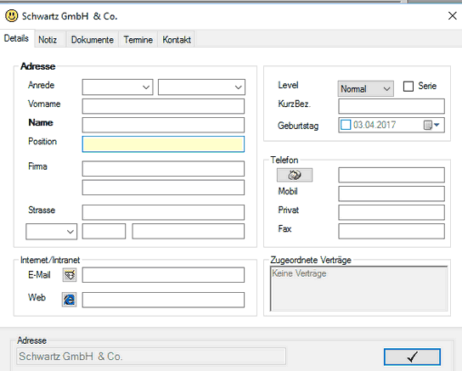Viewport: 462px width, 371px height.
Task: Switch to the Details tab
Action: click(x=16, y=38)
